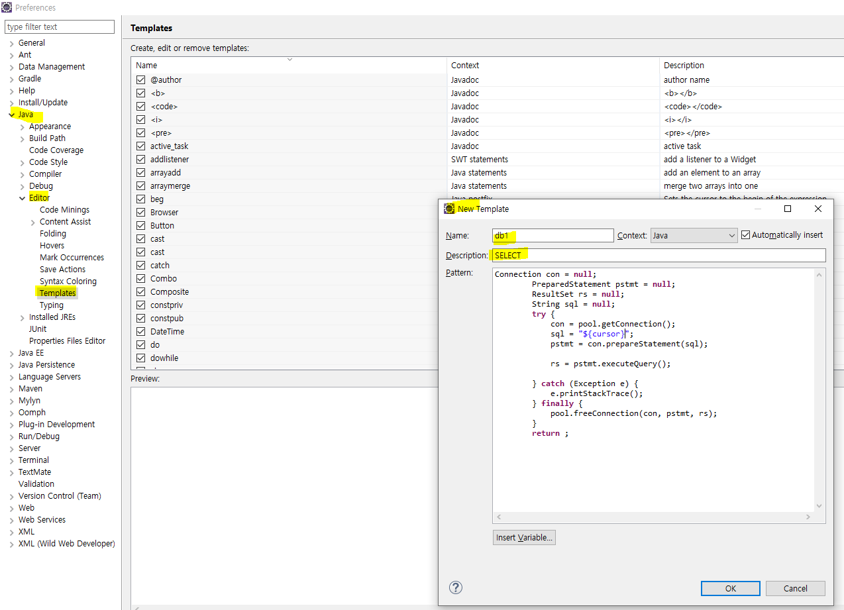Image resolution: width=844 pixels, height=610 pixels.
Task: Uncheck the catch template checkbox
Action: (140, 266)
